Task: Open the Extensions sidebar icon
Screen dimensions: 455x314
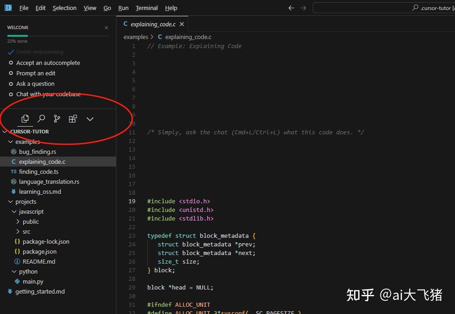Action: (x=73, y=118)
